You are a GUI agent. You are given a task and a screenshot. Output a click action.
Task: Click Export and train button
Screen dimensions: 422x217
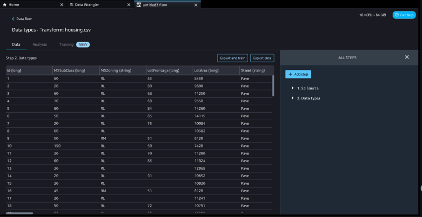coord(232,58)
